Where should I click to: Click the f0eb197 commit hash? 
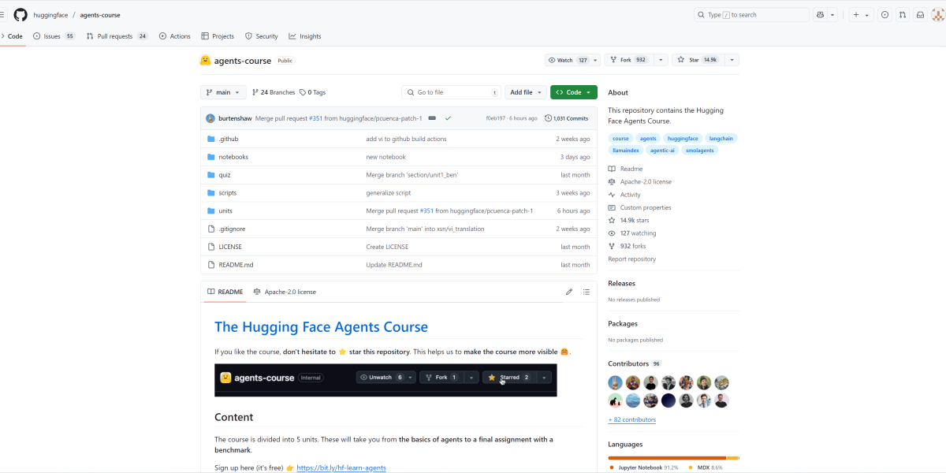point(495,118)
